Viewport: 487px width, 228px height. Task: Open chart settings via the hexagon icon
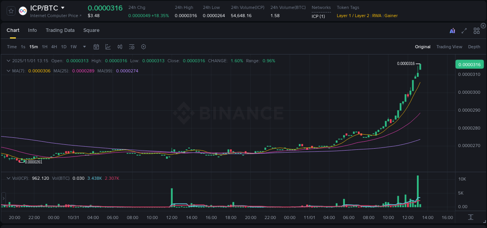(143, 47)
